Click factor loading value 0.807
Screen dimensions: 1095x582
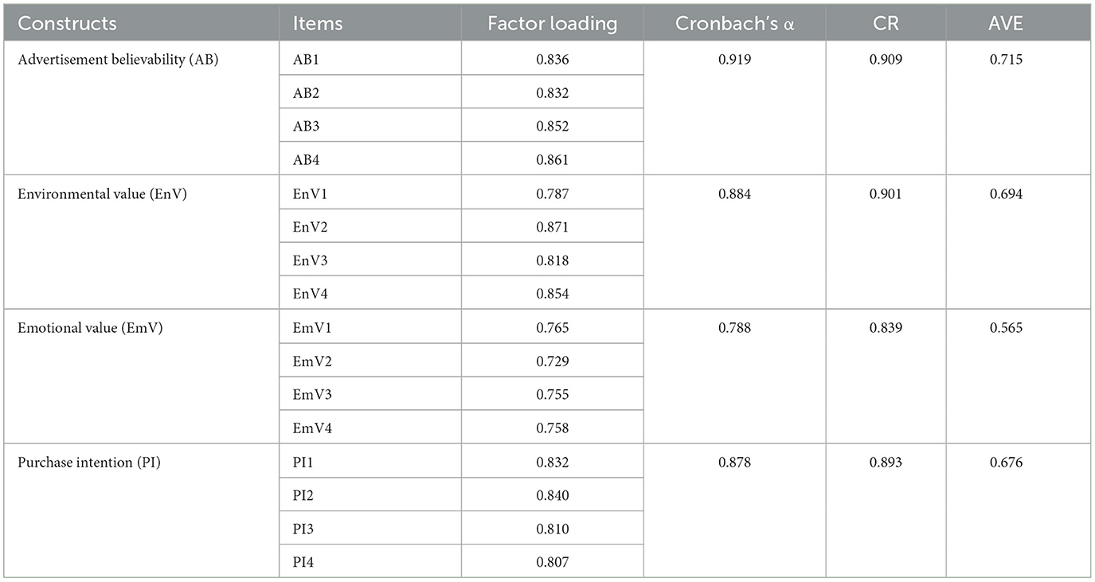(x=553, y=563)
